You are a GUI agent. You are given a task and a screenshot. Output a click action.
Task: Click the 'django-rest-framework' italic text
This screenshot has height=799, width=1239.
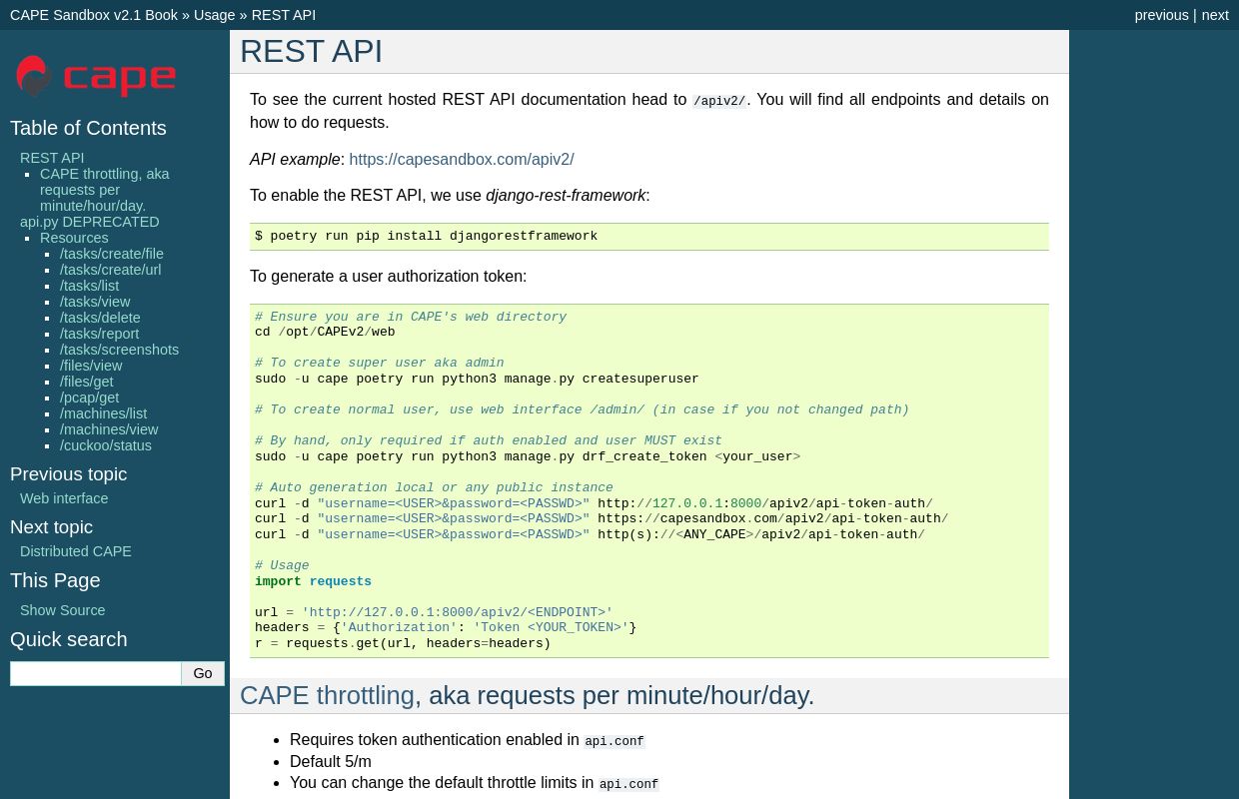566,196
